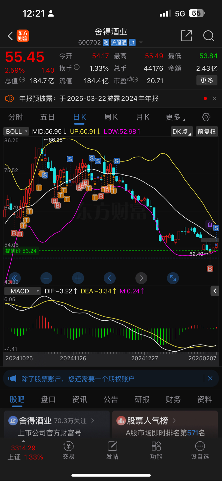The height and width of the screenshot is (481, 222).
Task: Open 资讯 tab
Action: coord(79,399)
